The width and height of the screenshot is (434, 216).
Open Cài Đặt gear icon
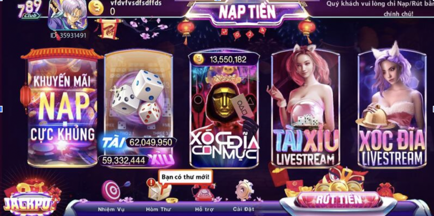245,190
